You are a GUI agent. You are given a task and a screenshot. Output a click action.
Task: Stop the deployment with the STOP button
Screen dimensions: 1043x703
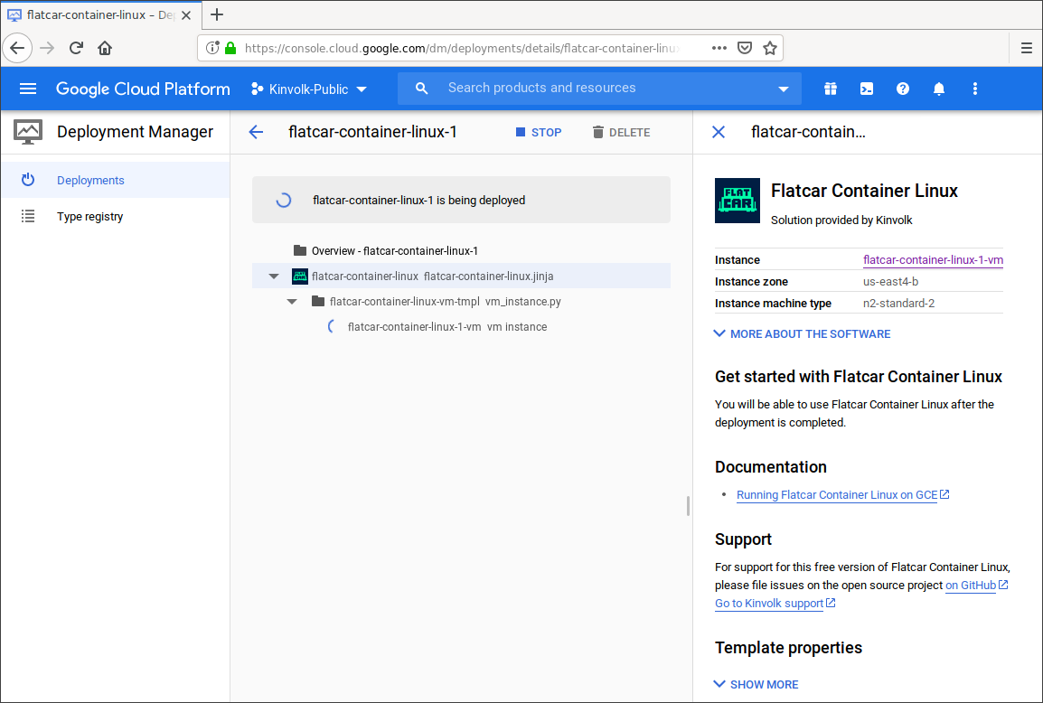[539, 132]
